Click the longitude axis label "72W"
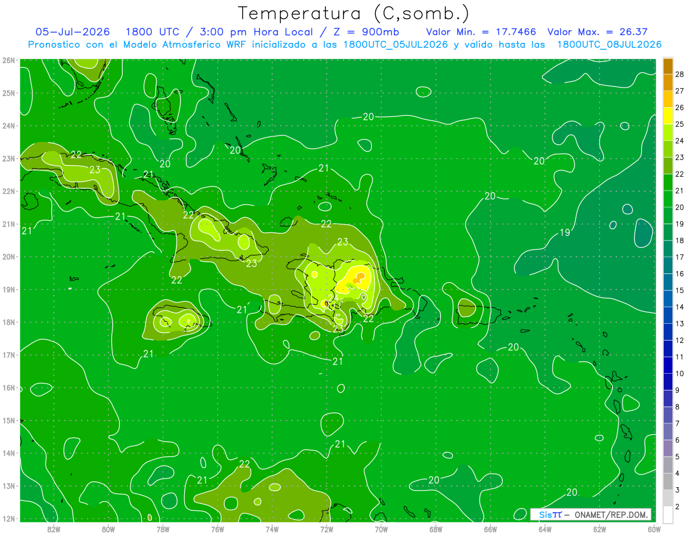 tap(327, 529)
